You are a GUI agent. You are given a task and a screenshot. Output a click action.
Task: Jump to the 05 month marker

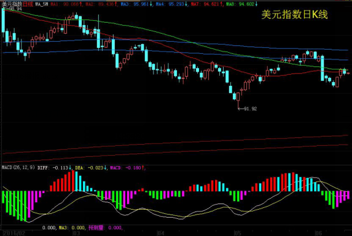coord(238,233)
